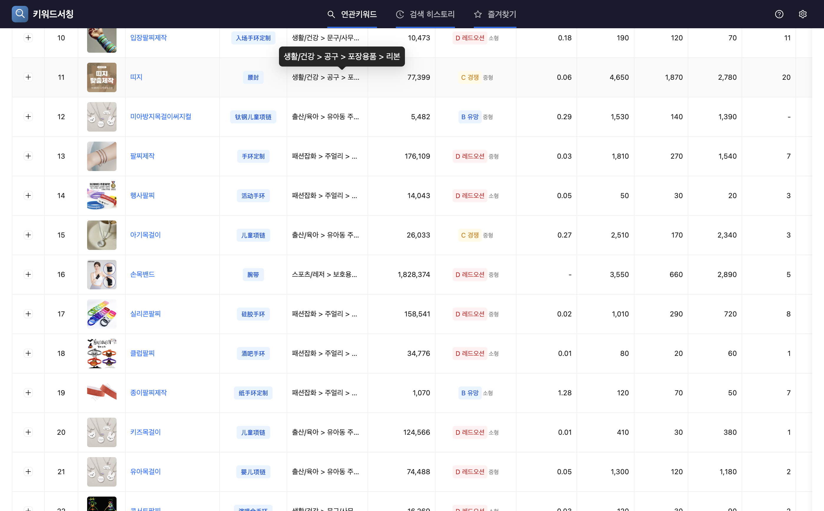Click the 띠지 맞춤제작 product thumbnail
The width and height of the screenshot is (824, 511).
tap(102, 77)
